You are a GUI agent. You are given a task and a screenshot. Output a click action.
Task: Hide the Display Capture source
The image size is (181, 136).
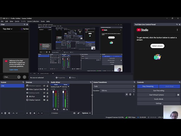click(x=44, y=100)
